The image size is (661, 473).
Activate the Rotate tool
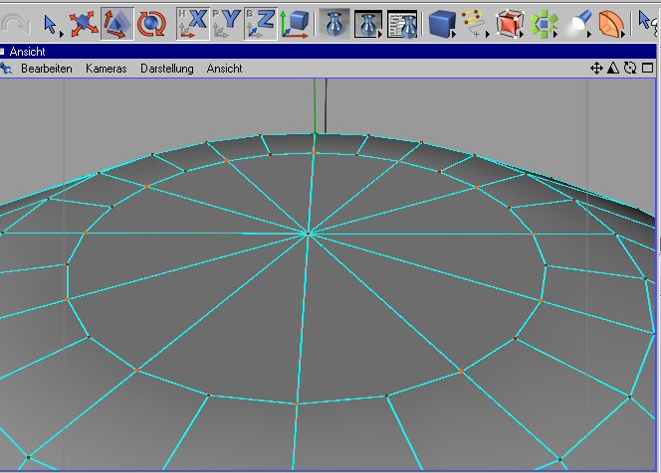pos(150,22)
